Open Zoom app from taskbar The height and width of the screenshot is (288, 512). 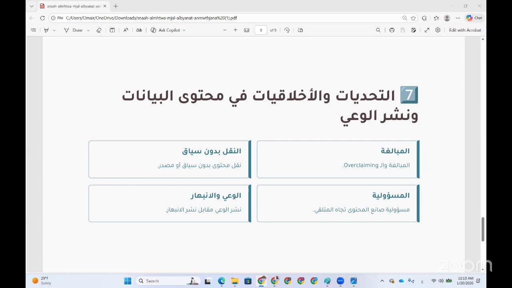coord(340,281)
